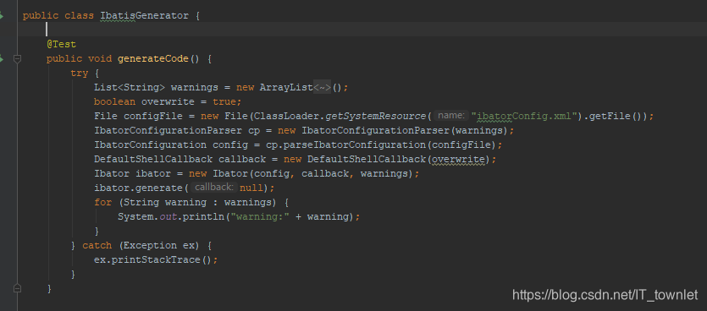Collapse the generateCode method fold marker

pos(17,58)
